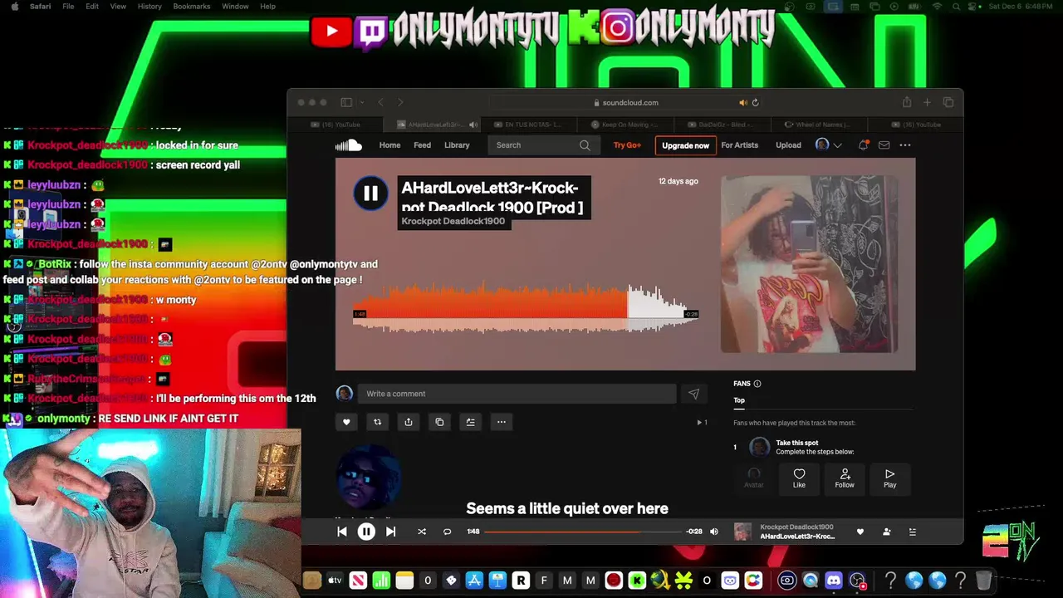
Task: Open Apple TV from the Dock
Action: [335, 581]
